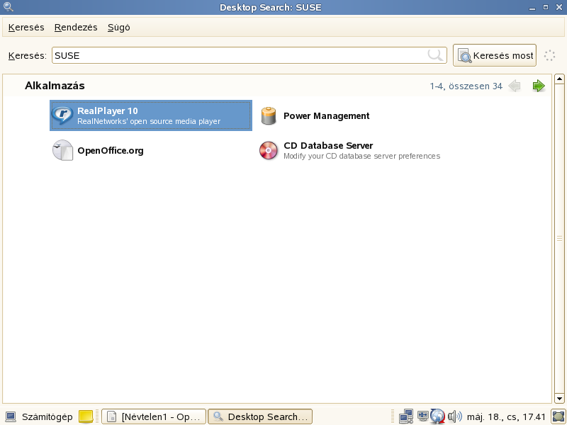Select the 'RealPlayer 10' result title

108,111
